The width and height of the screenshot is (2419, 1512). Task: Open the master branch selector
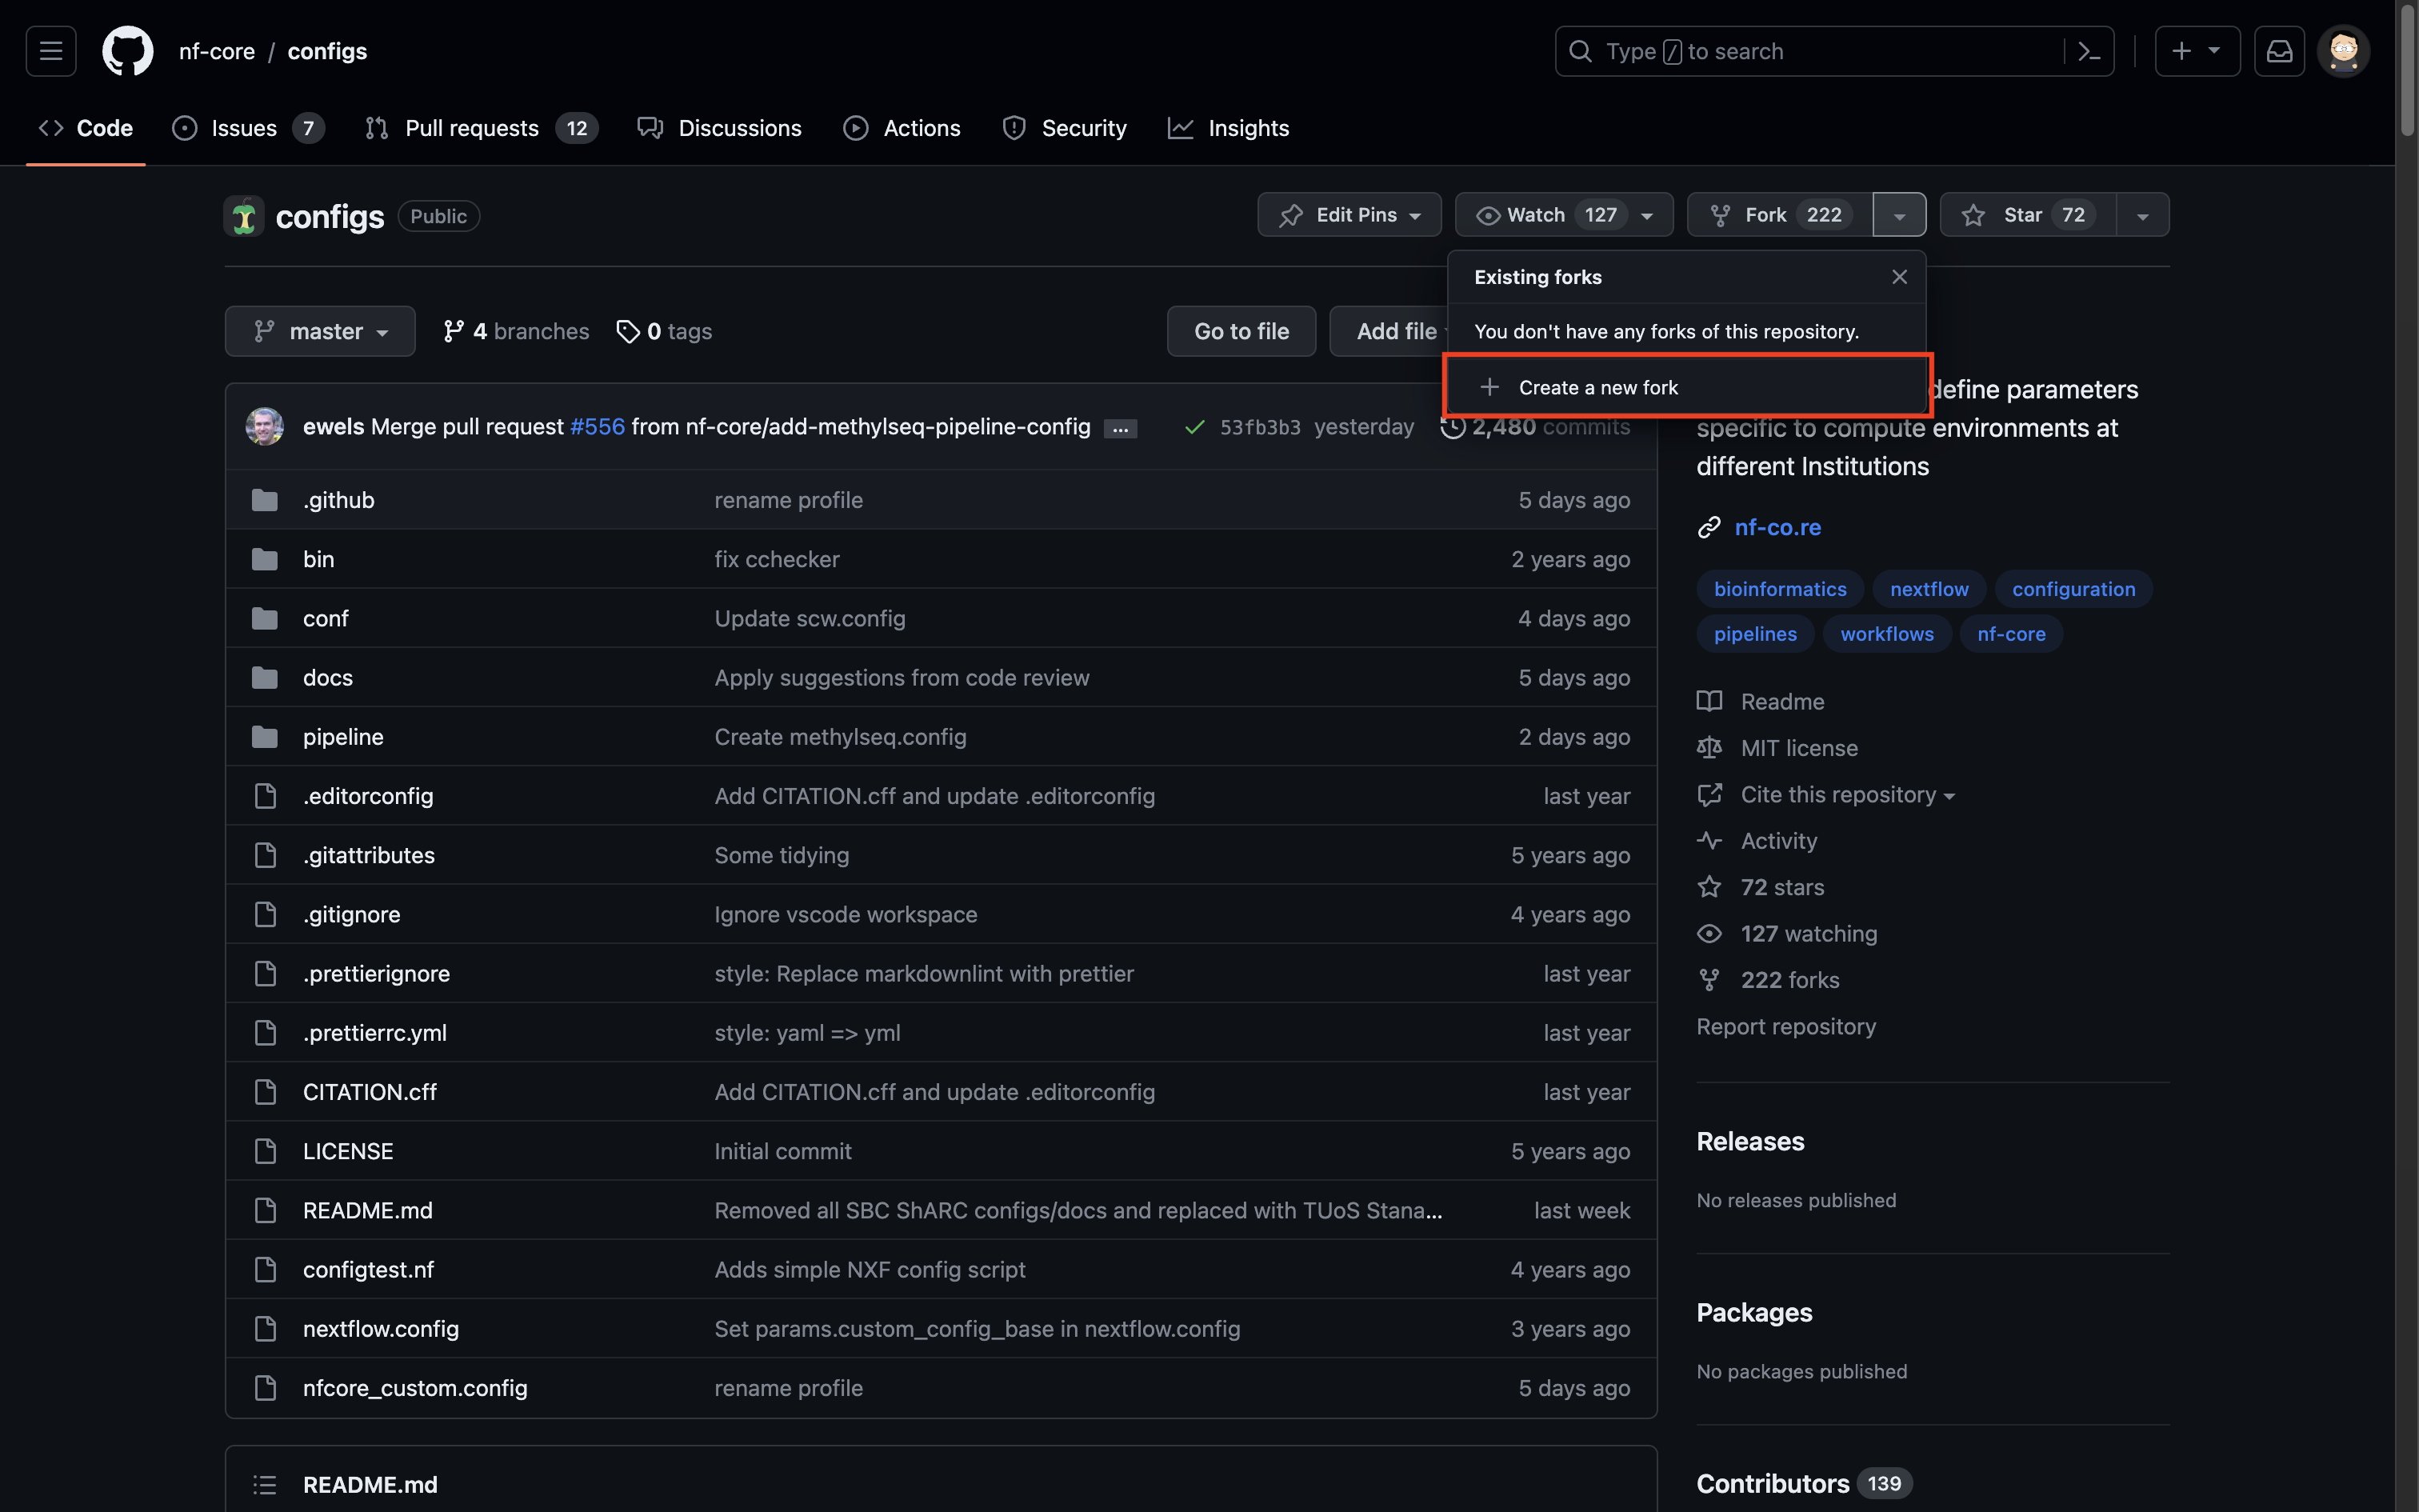click(x=320, y=331)
